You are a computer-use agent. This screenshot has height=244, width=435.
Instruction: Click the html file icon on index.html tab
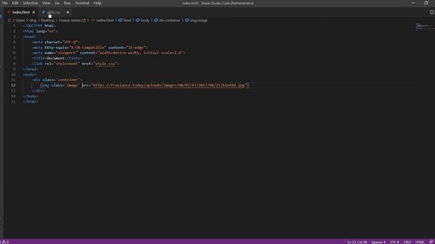click(9, 12)
